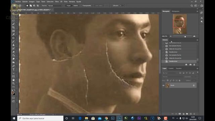Open the Archivo menu

click(18, 2)
